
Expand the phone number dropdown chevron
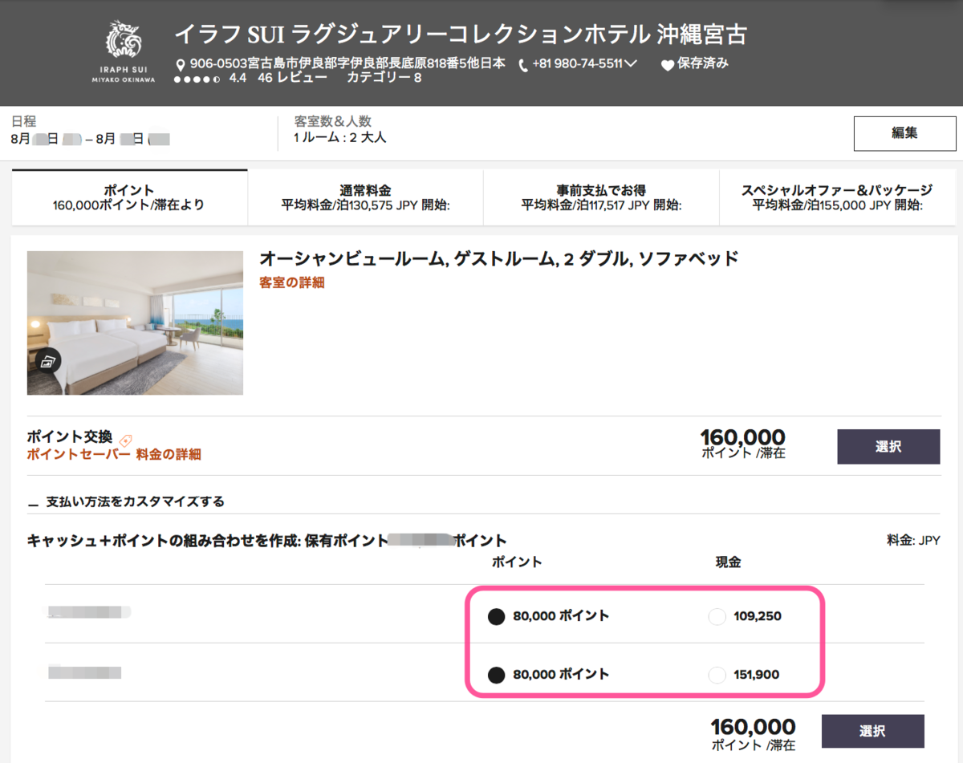pos(631,64)
